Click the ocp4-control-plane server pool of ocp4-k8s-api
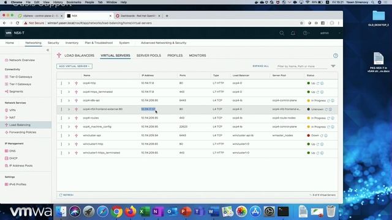 pos(284,100)
